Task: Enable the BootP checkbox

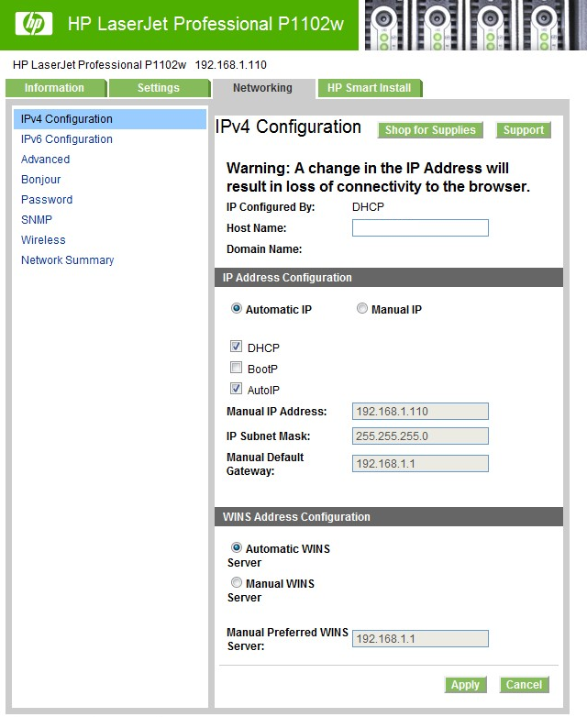Action: pos(236,368)
